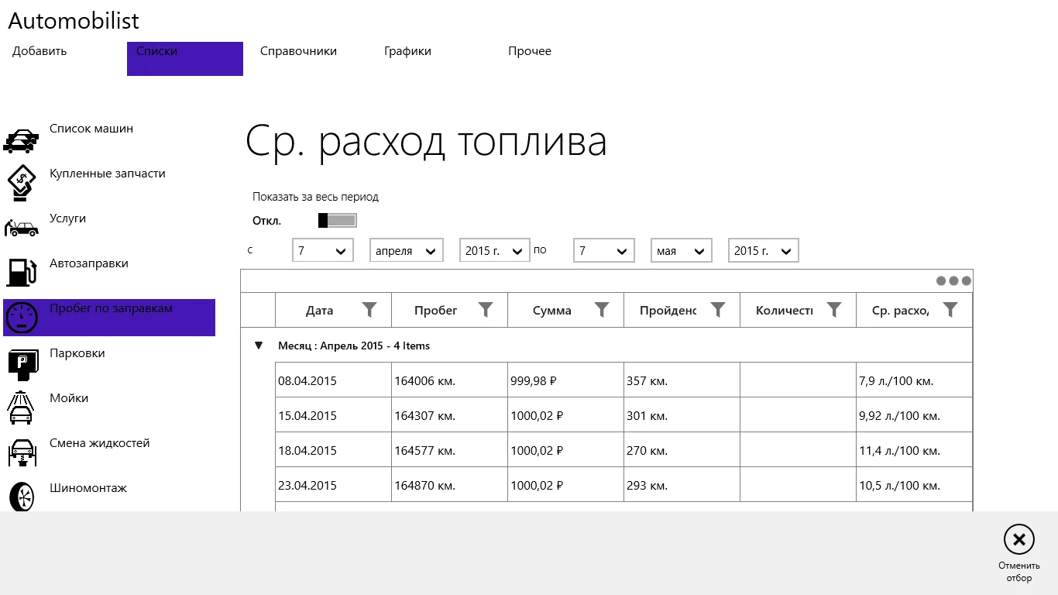The image size is (1058, 595).
Task: Open the three-dots grid options
Action: point(953,281)
